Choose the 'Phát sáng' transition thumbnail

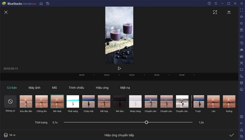click(x=73, y=102)
